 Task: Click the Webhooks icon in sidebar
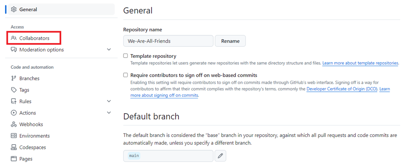(x=14, y=124)
